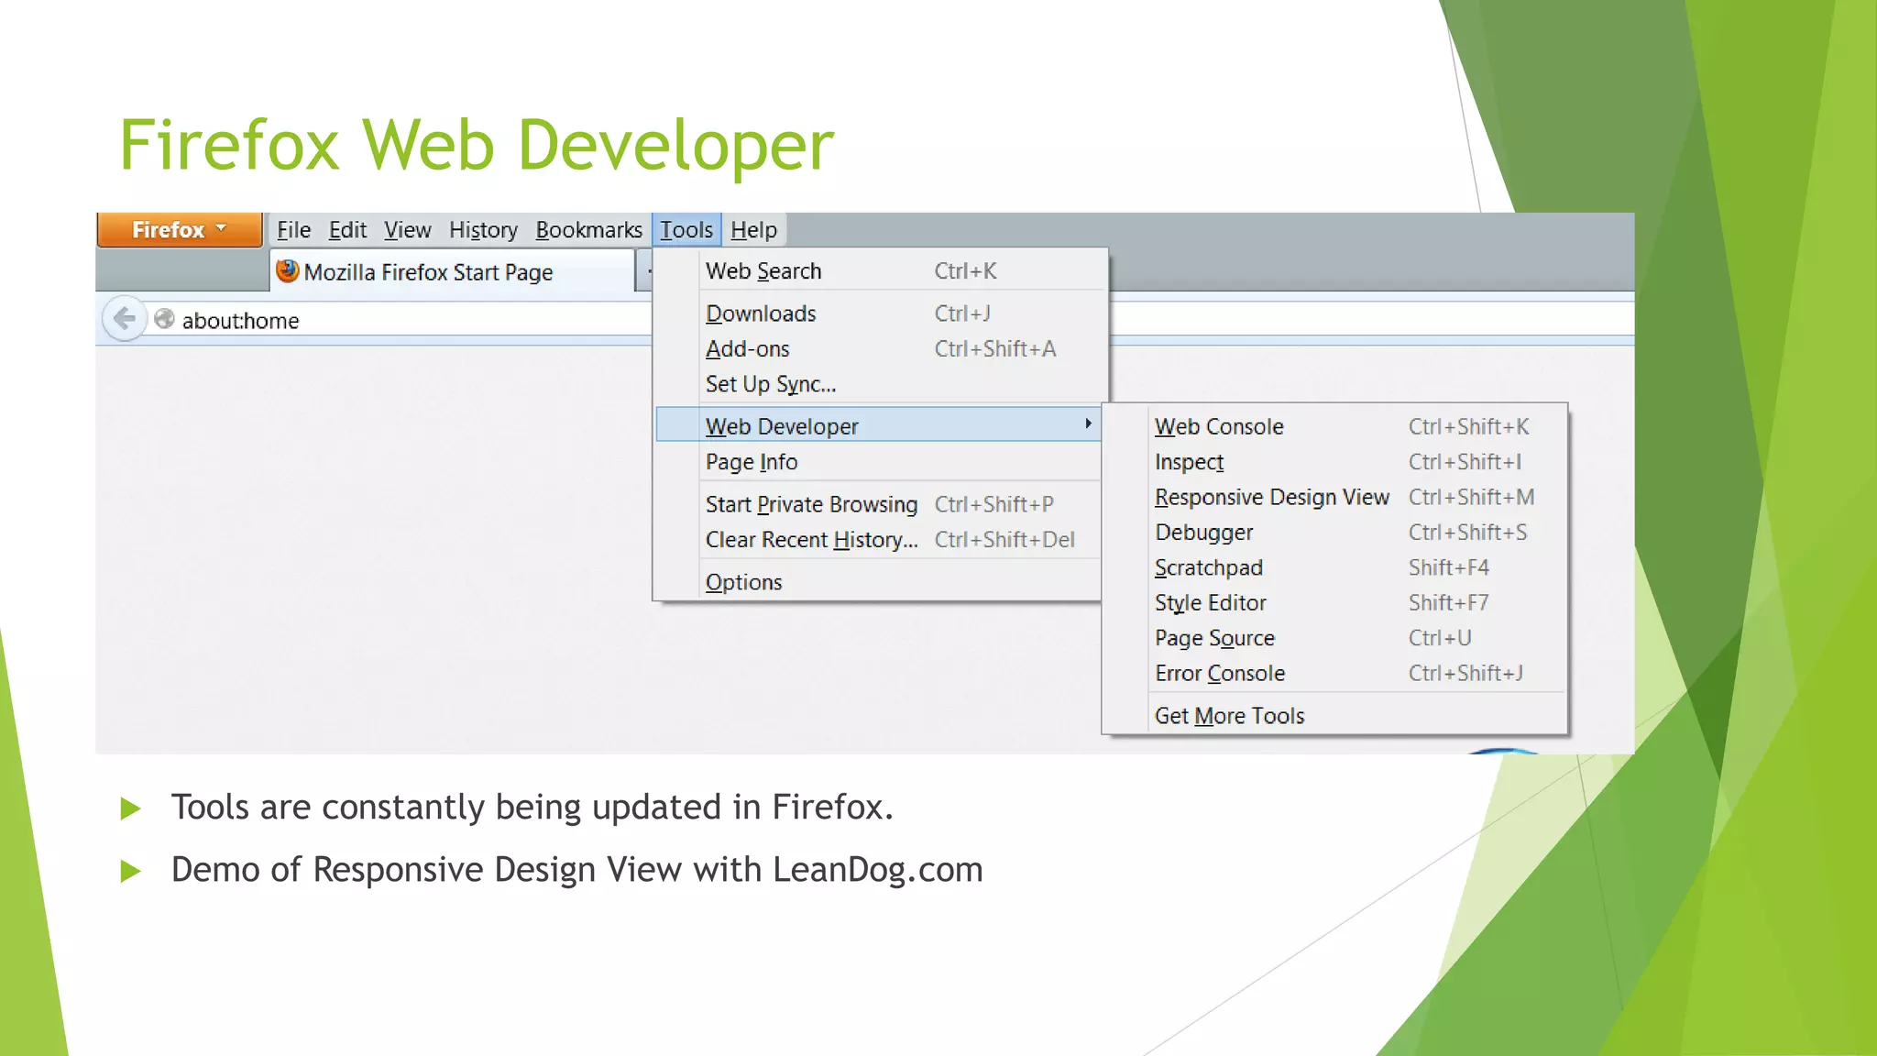The height and width of the screenshot is (1056, 1877).
Task: Select the Web Developer menu item
Action: (878, 425)
